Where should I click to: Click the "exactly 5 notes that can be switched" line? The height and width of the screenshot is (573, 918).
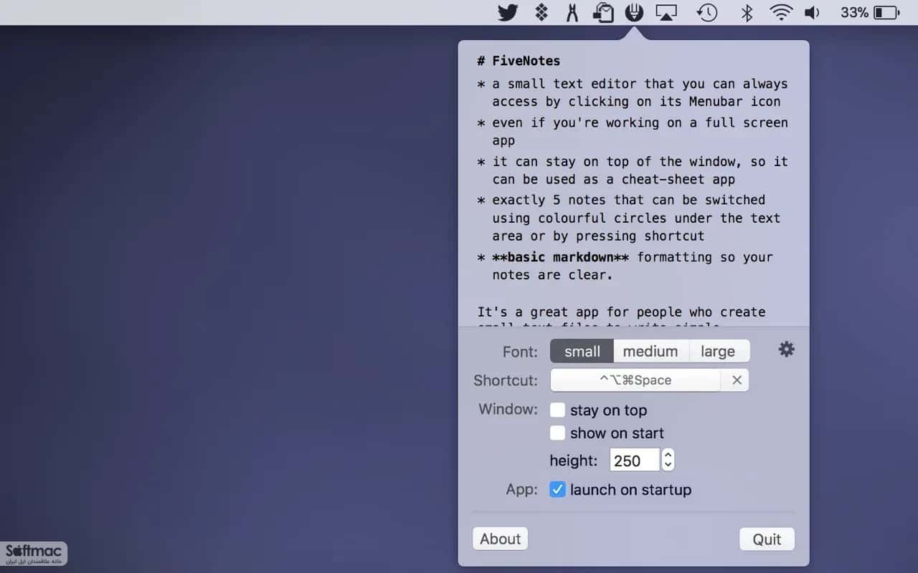628,200
